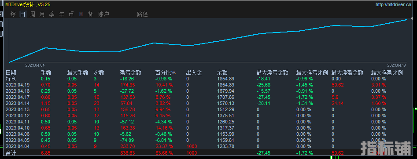Select the 日 daily statistics tab
This screenshot has width=417, height=159.
22,14
